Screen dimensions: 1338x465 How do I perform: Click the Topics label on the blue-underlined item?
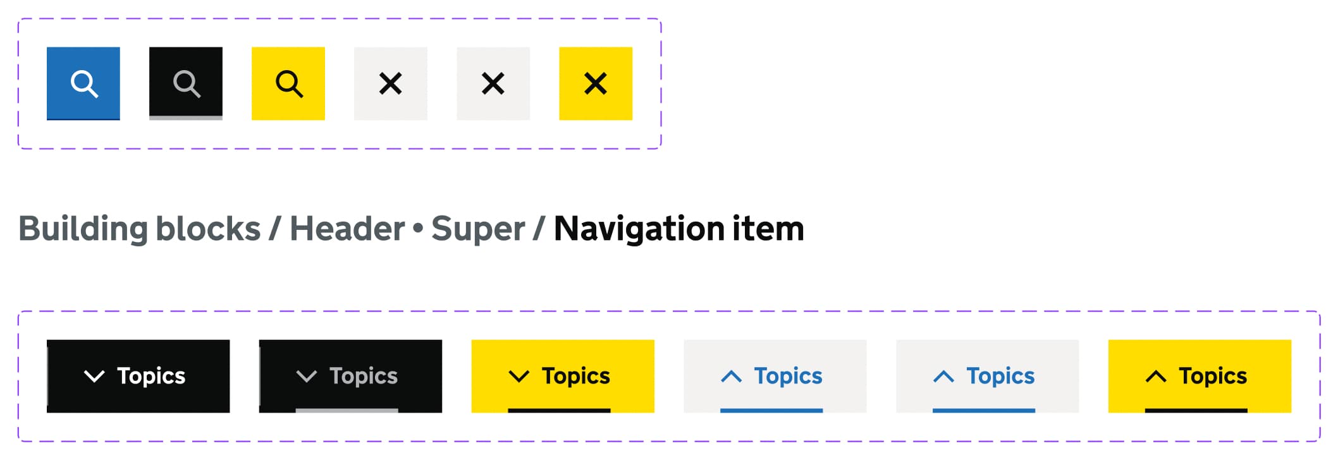coord(787,376)
